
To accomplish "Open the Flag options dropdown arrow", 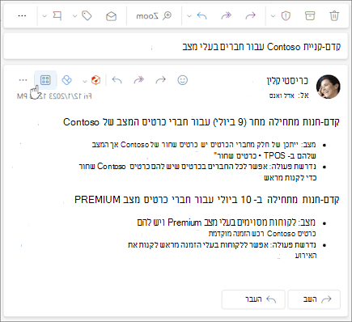I will 45,16.
